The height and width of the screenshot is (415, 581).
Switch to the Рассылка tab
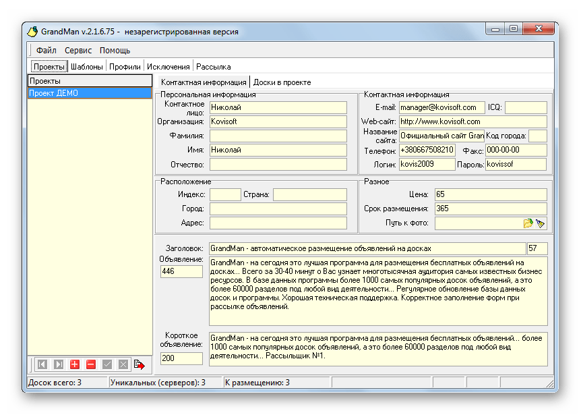[213, 67]
